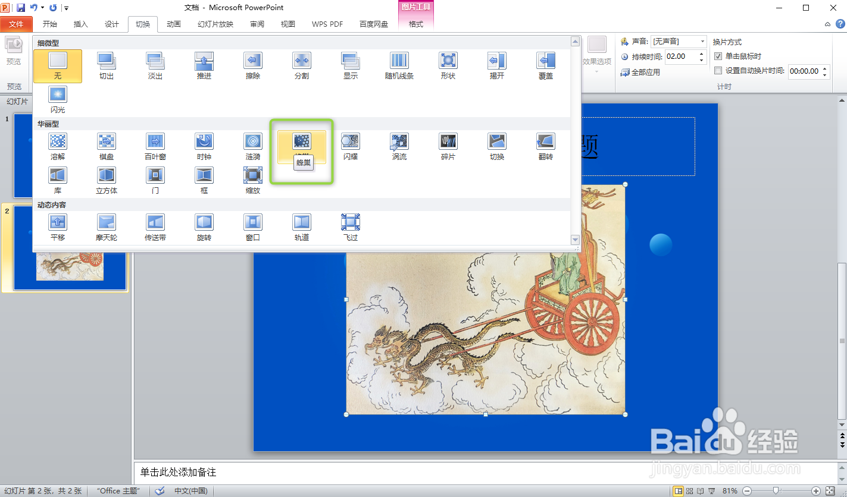The width and height of the screenshot is (847, 497).
Task: Open the 幻灯片放映 Slide Show tab
Action: [215, 24]
